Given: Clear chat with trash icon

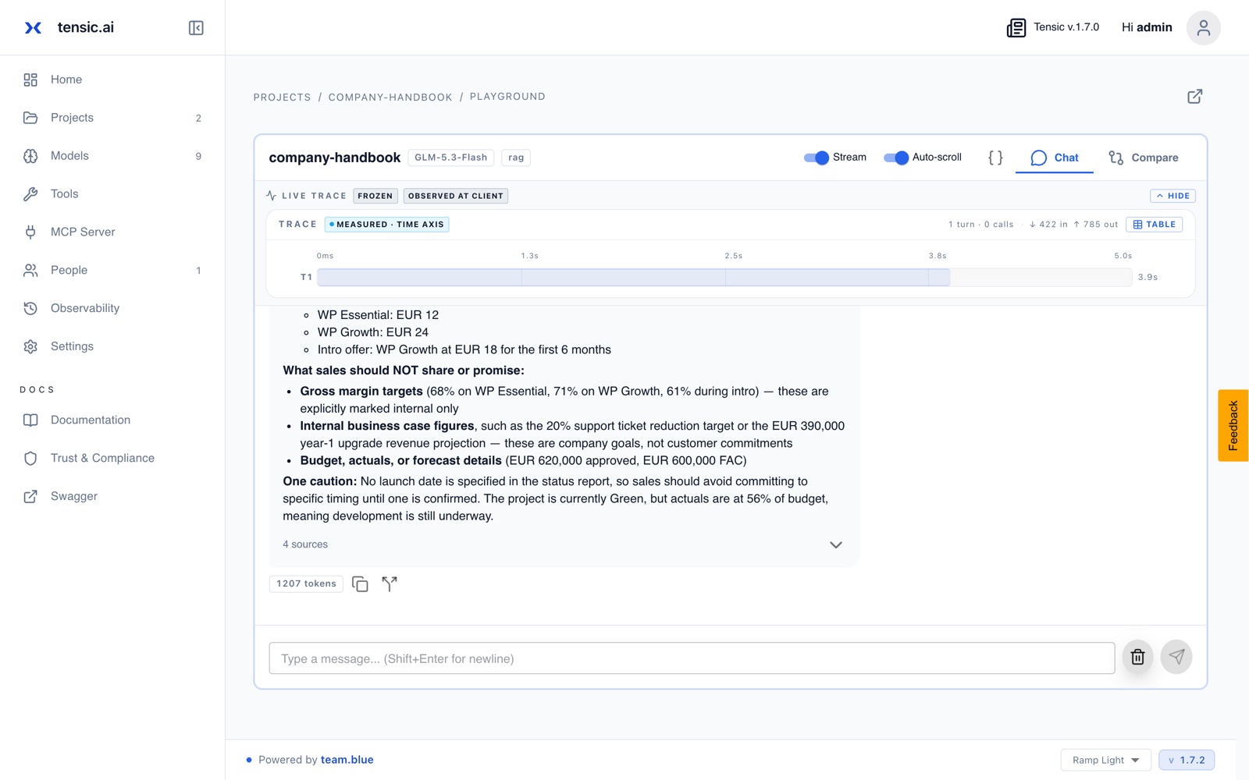Looking at the screenshot, I should point(1137,657).
